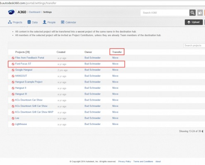The width and height of the screenshot is (205, 165).
Task: Click the private icon beside Ford Focus ST
Action: [13, 64]
